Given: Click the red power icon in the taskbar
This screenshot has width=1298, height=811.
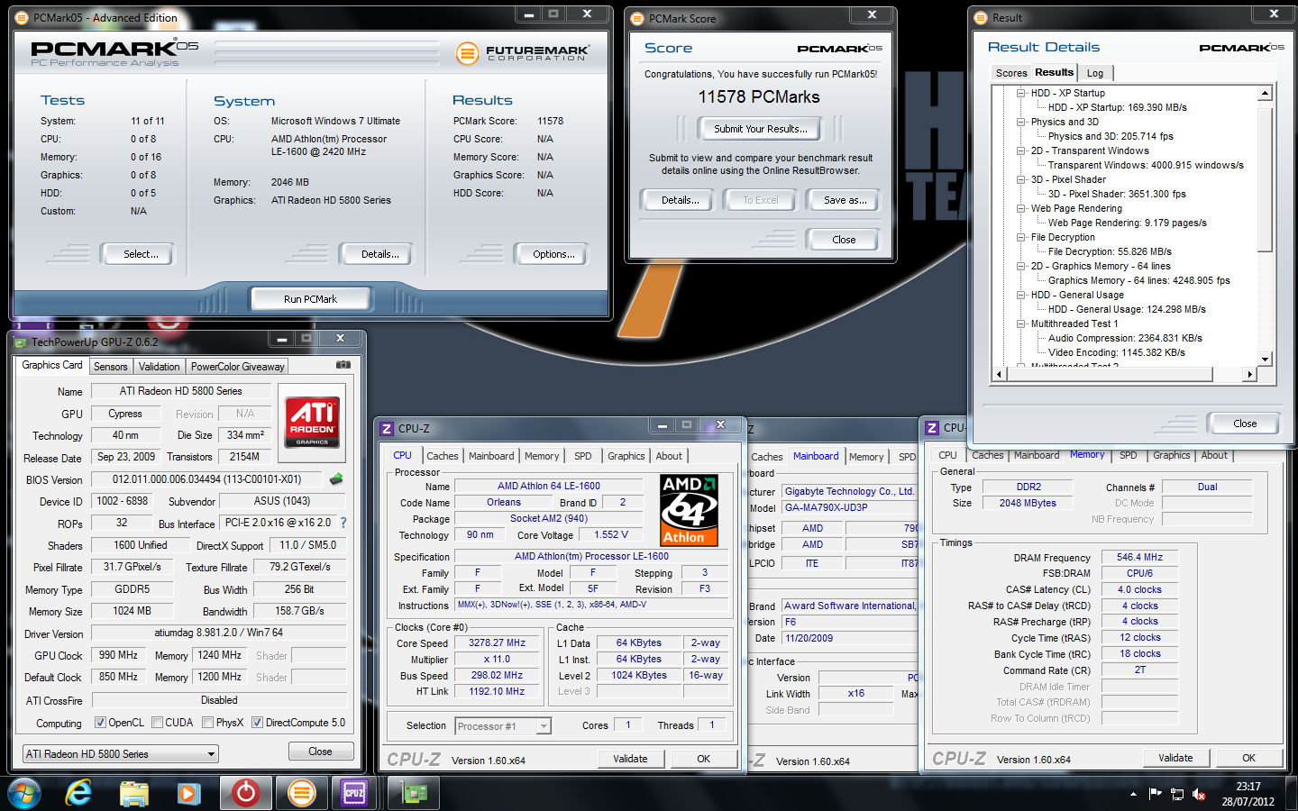Looking at the screenshot, I should (x=245, y=793).
